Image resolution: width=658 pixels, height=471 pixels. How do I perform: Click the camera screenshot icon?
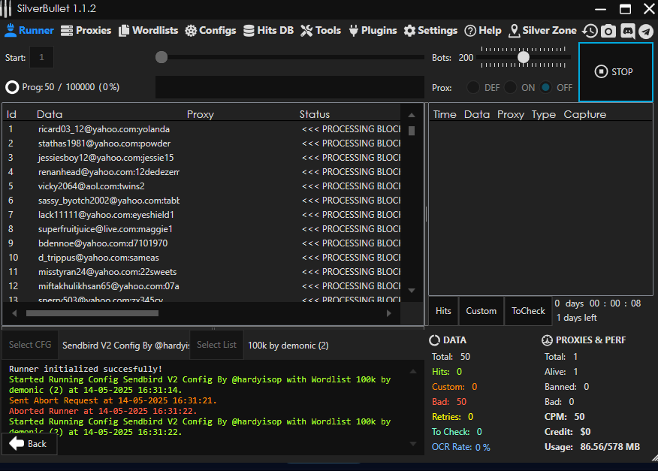608,31
